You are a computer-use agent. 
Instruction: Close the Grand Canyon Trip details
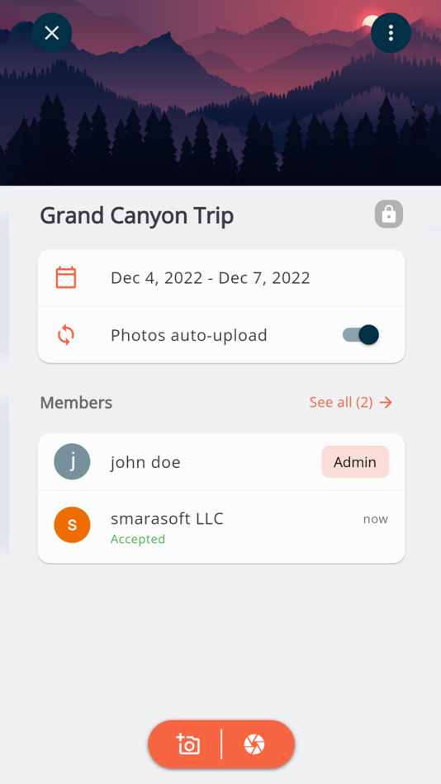click(51, 33)
